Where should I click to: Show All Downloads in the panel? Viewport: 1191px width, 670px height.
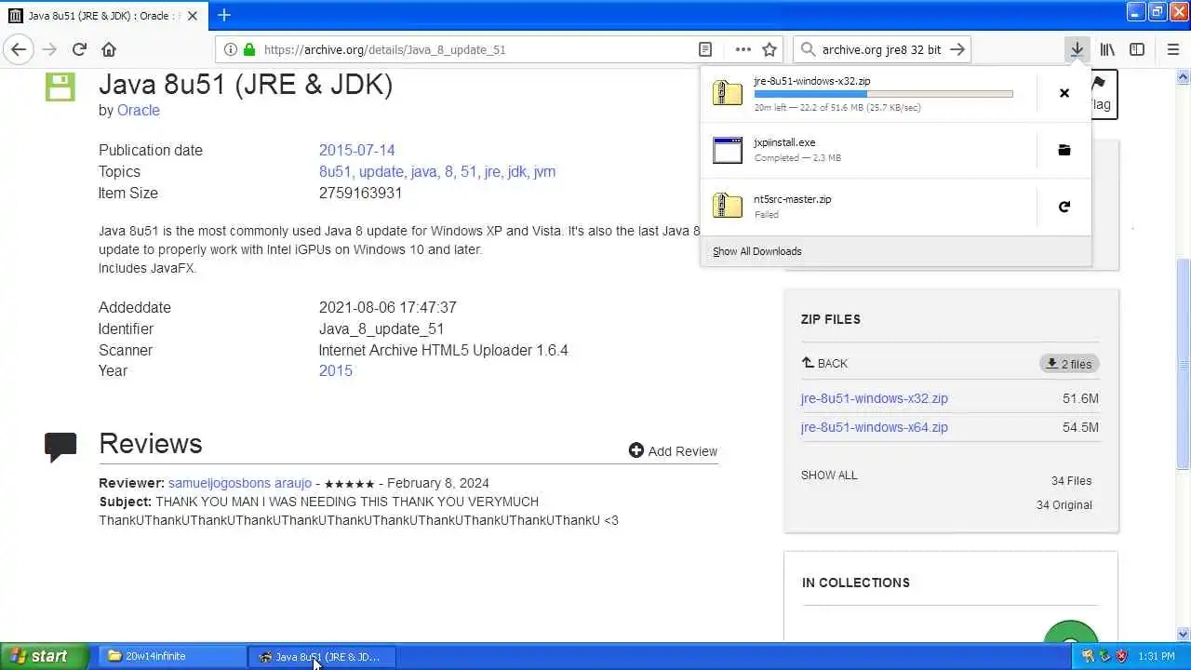[x=756, y=251]
